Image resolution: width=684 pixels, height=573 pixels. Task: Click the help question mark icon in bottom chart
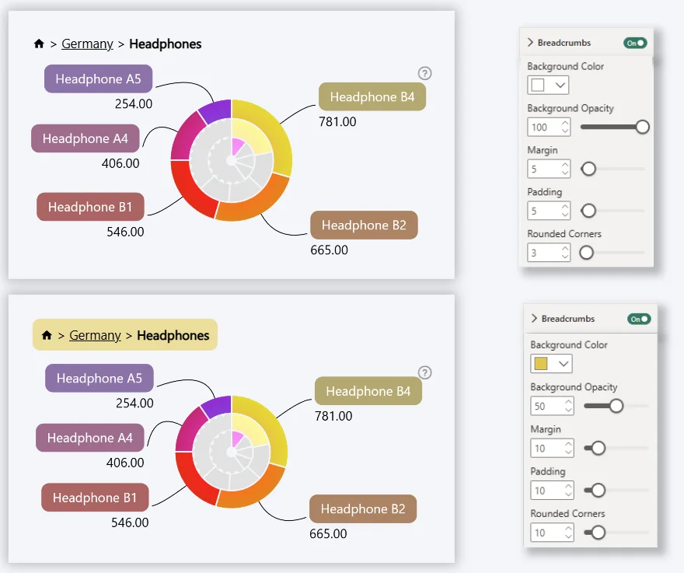coord(424,372)
